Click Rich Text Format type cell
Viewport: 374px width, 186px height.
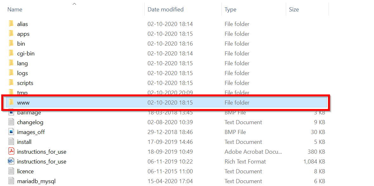[245, 162]
